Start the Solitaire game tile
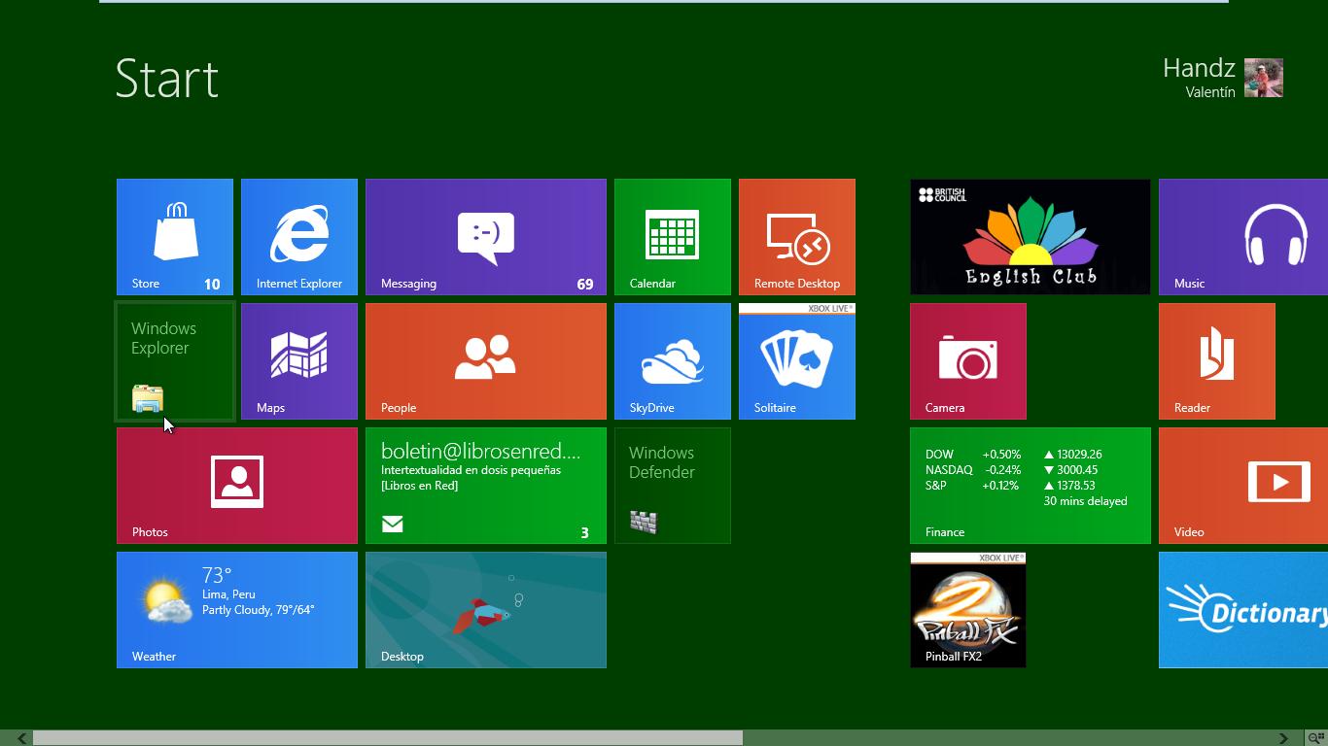Image resolution: width=1328 pixels, height=746 pixels. pos(797,361)
